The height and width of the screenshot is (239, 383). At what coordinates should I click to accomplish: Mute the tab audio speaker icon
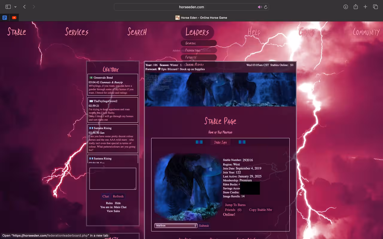(x=259, y=7)
